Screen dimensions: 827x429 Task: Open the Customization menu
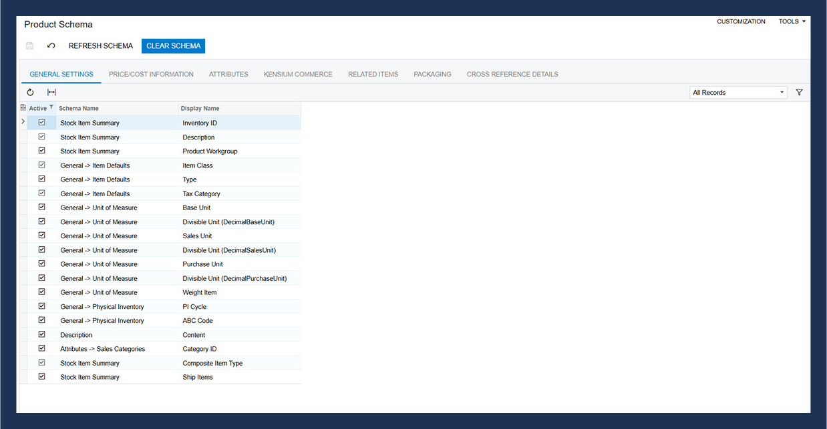point(741,21)
